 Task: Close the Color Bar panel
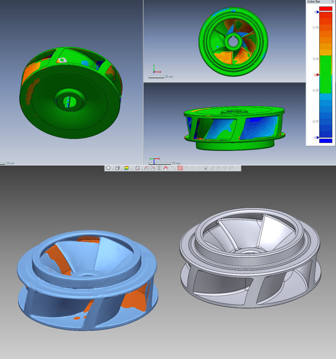click(x=332, y=2)
